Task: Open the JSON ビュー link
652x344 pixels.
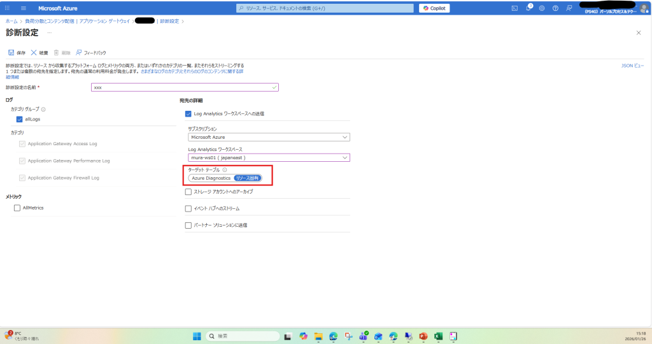Action: [x=633, y=66]
